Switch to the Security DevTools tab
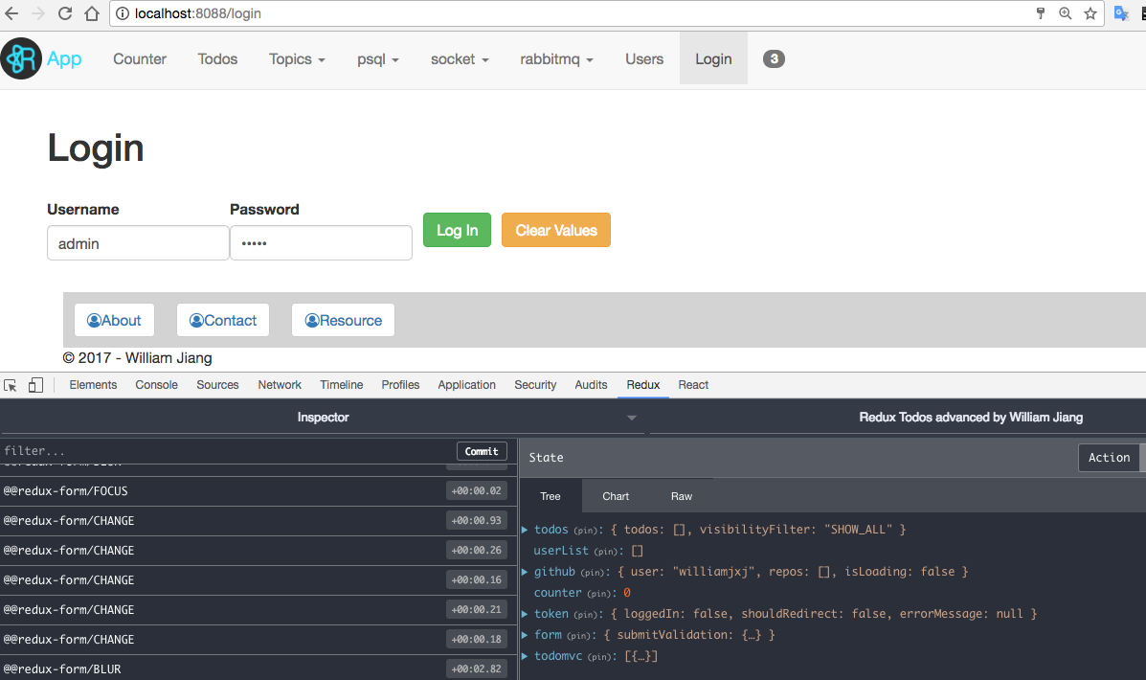Image resolution: width=1146 pixels, height=680 pixels. coord(535,385)
